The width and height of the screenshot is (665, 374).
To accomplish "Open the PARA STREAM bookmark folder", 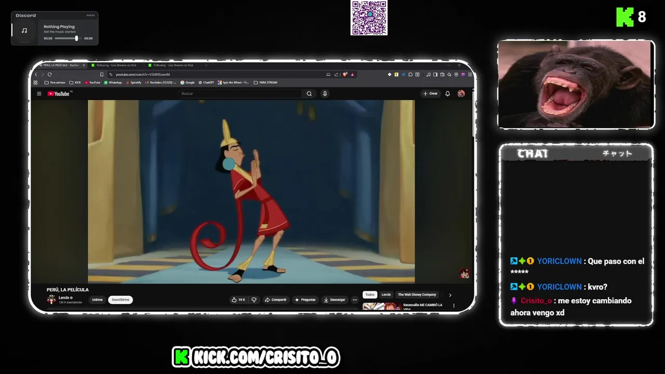I will [265, 83].
